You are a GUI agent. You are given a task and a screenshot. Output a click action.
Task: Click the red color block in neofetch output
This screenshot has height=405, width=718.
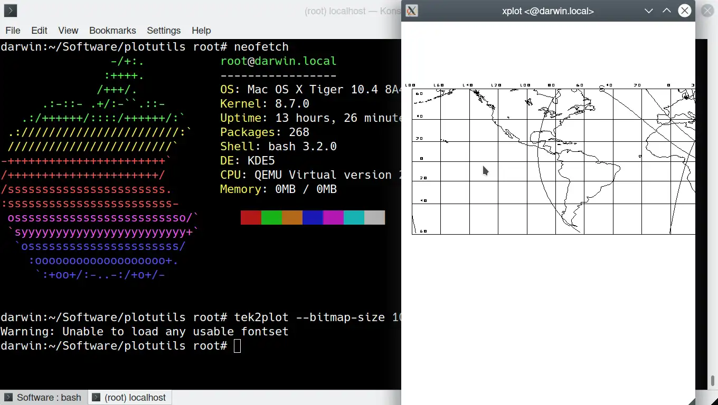[x=251, y=217]
